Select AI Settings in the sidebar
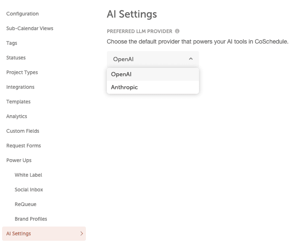 coord(44,234)
